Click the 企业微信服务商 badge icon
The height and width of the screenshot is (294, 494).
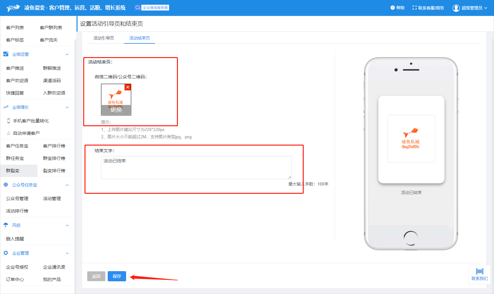[x=138, y=8]
